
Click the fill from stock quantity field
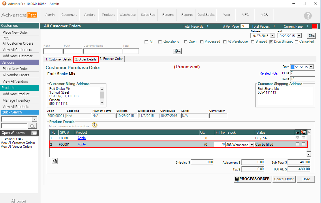pos(219,145)
